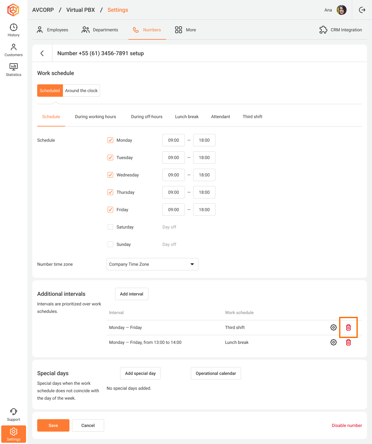
Task: Click the Departments people icon
Action: (86, 30)
